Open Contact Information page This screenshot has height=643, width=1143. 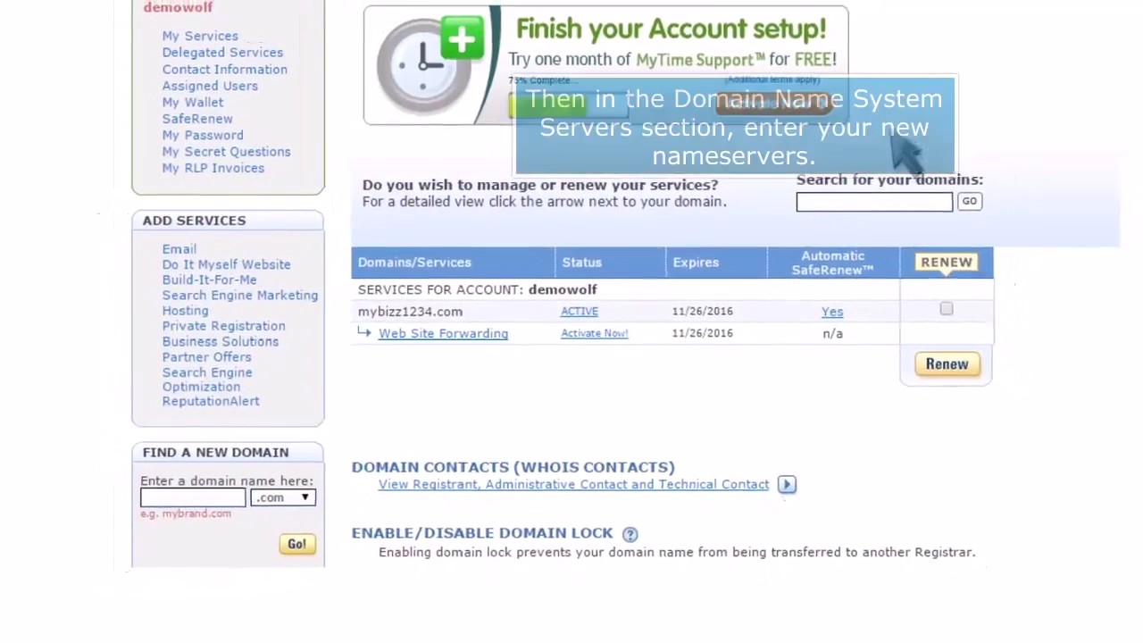(x=224, y=69)
